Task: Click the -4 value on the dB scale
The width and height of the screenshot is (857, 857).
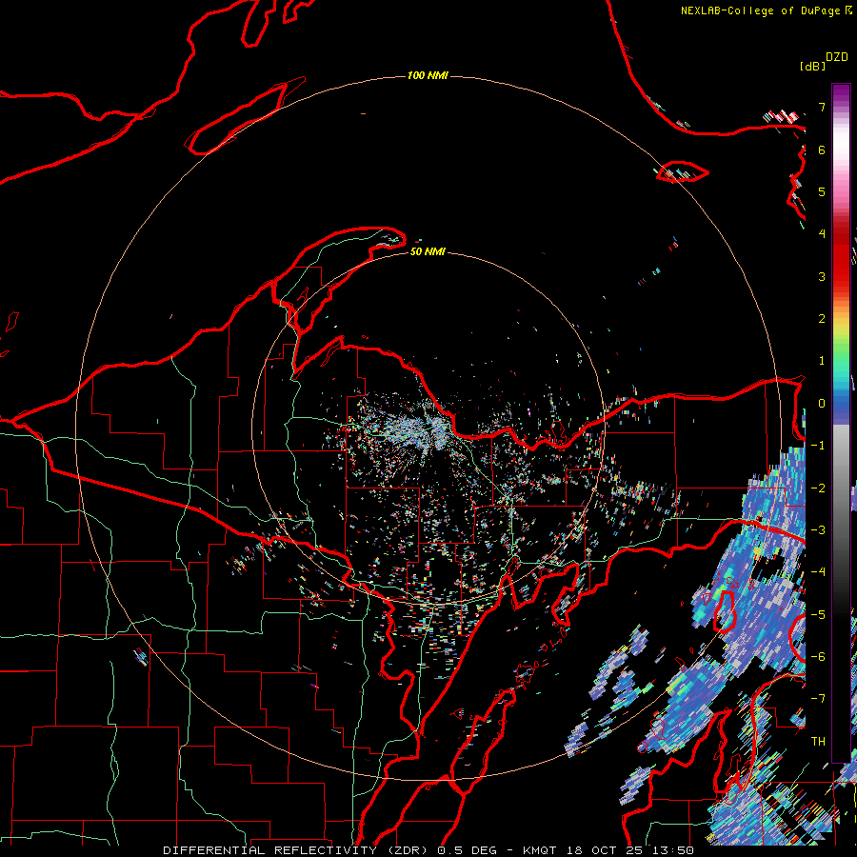Action: [x=818, y=572]
